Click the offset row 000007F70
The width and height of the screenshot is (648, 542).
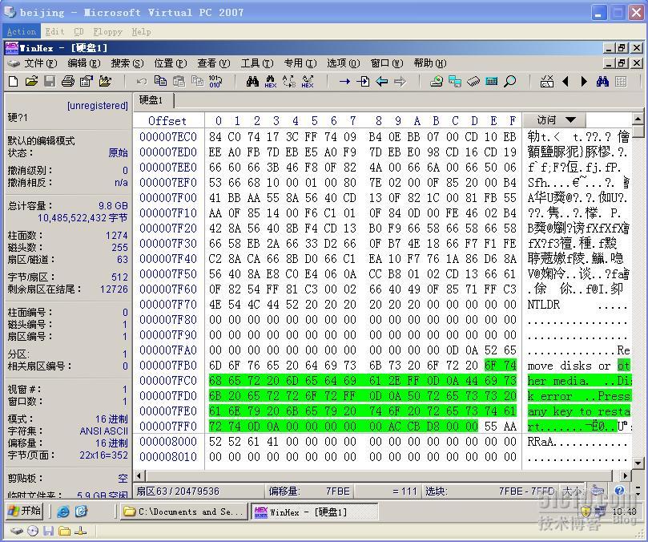click(x=167, y=305)
